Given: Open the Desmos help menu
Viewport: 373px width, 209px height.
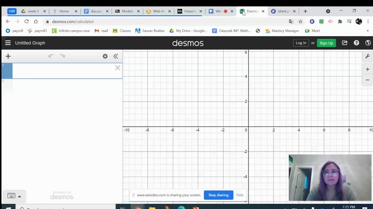Looking at the screenshot, I should (356, 43).
